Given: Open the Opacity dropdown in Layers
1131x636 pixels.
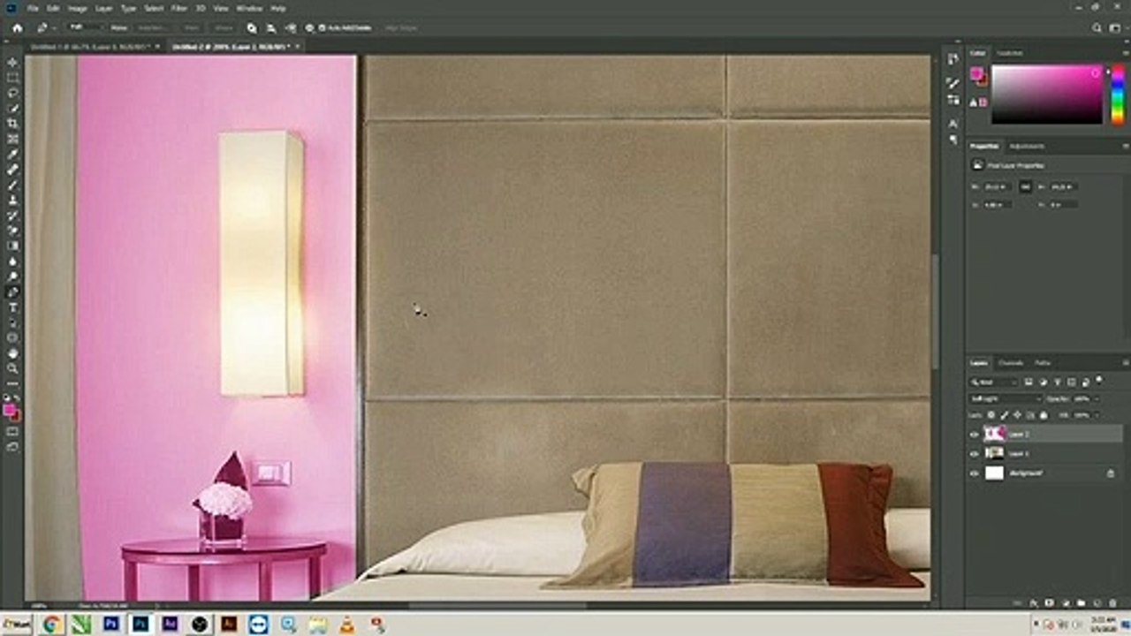Looking at the screenshot, I should point(1097,398).
